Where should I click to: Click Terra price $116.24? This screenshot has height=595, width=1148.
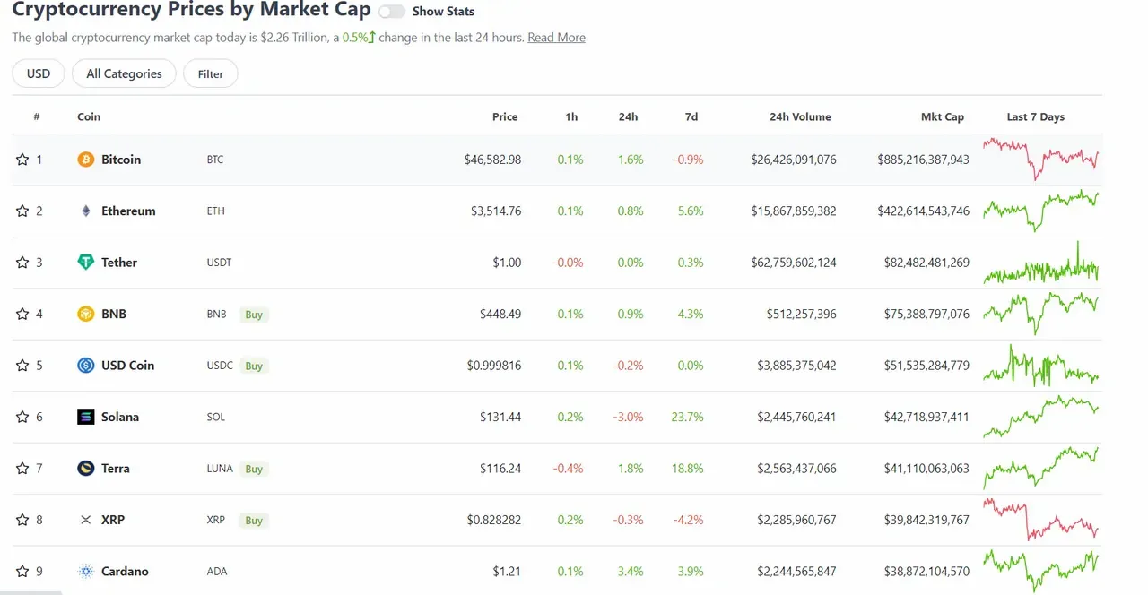500,469
